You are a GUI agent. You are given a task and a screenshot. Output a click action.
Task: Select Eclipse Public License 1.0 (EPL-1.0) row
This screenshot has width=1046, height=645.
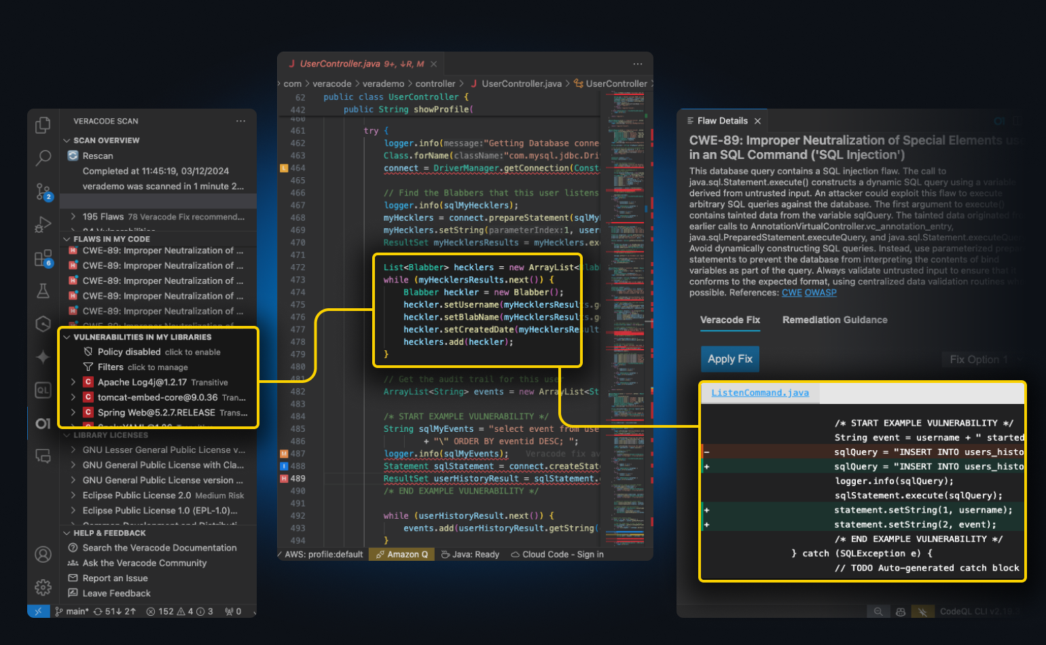click(x=158, y=511)
